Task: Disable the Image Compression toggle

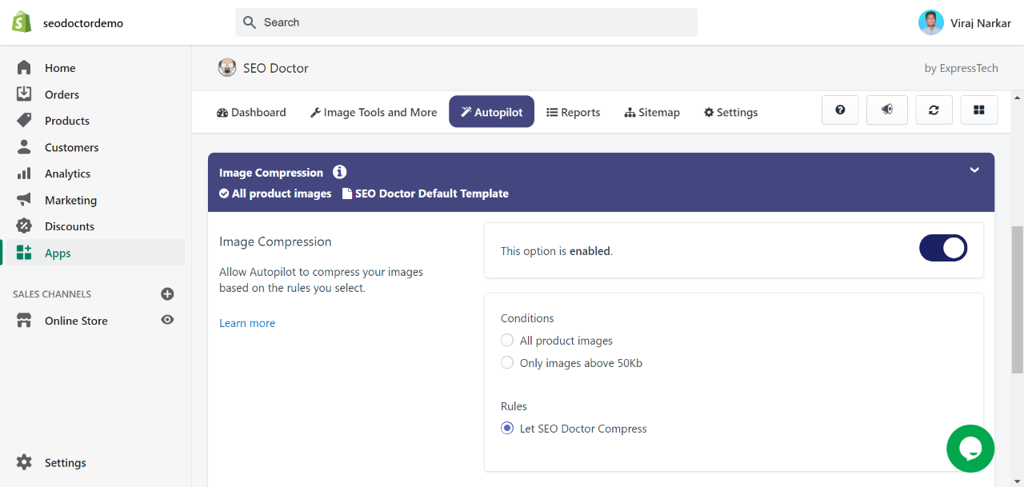Action: (x=943, y=248)
